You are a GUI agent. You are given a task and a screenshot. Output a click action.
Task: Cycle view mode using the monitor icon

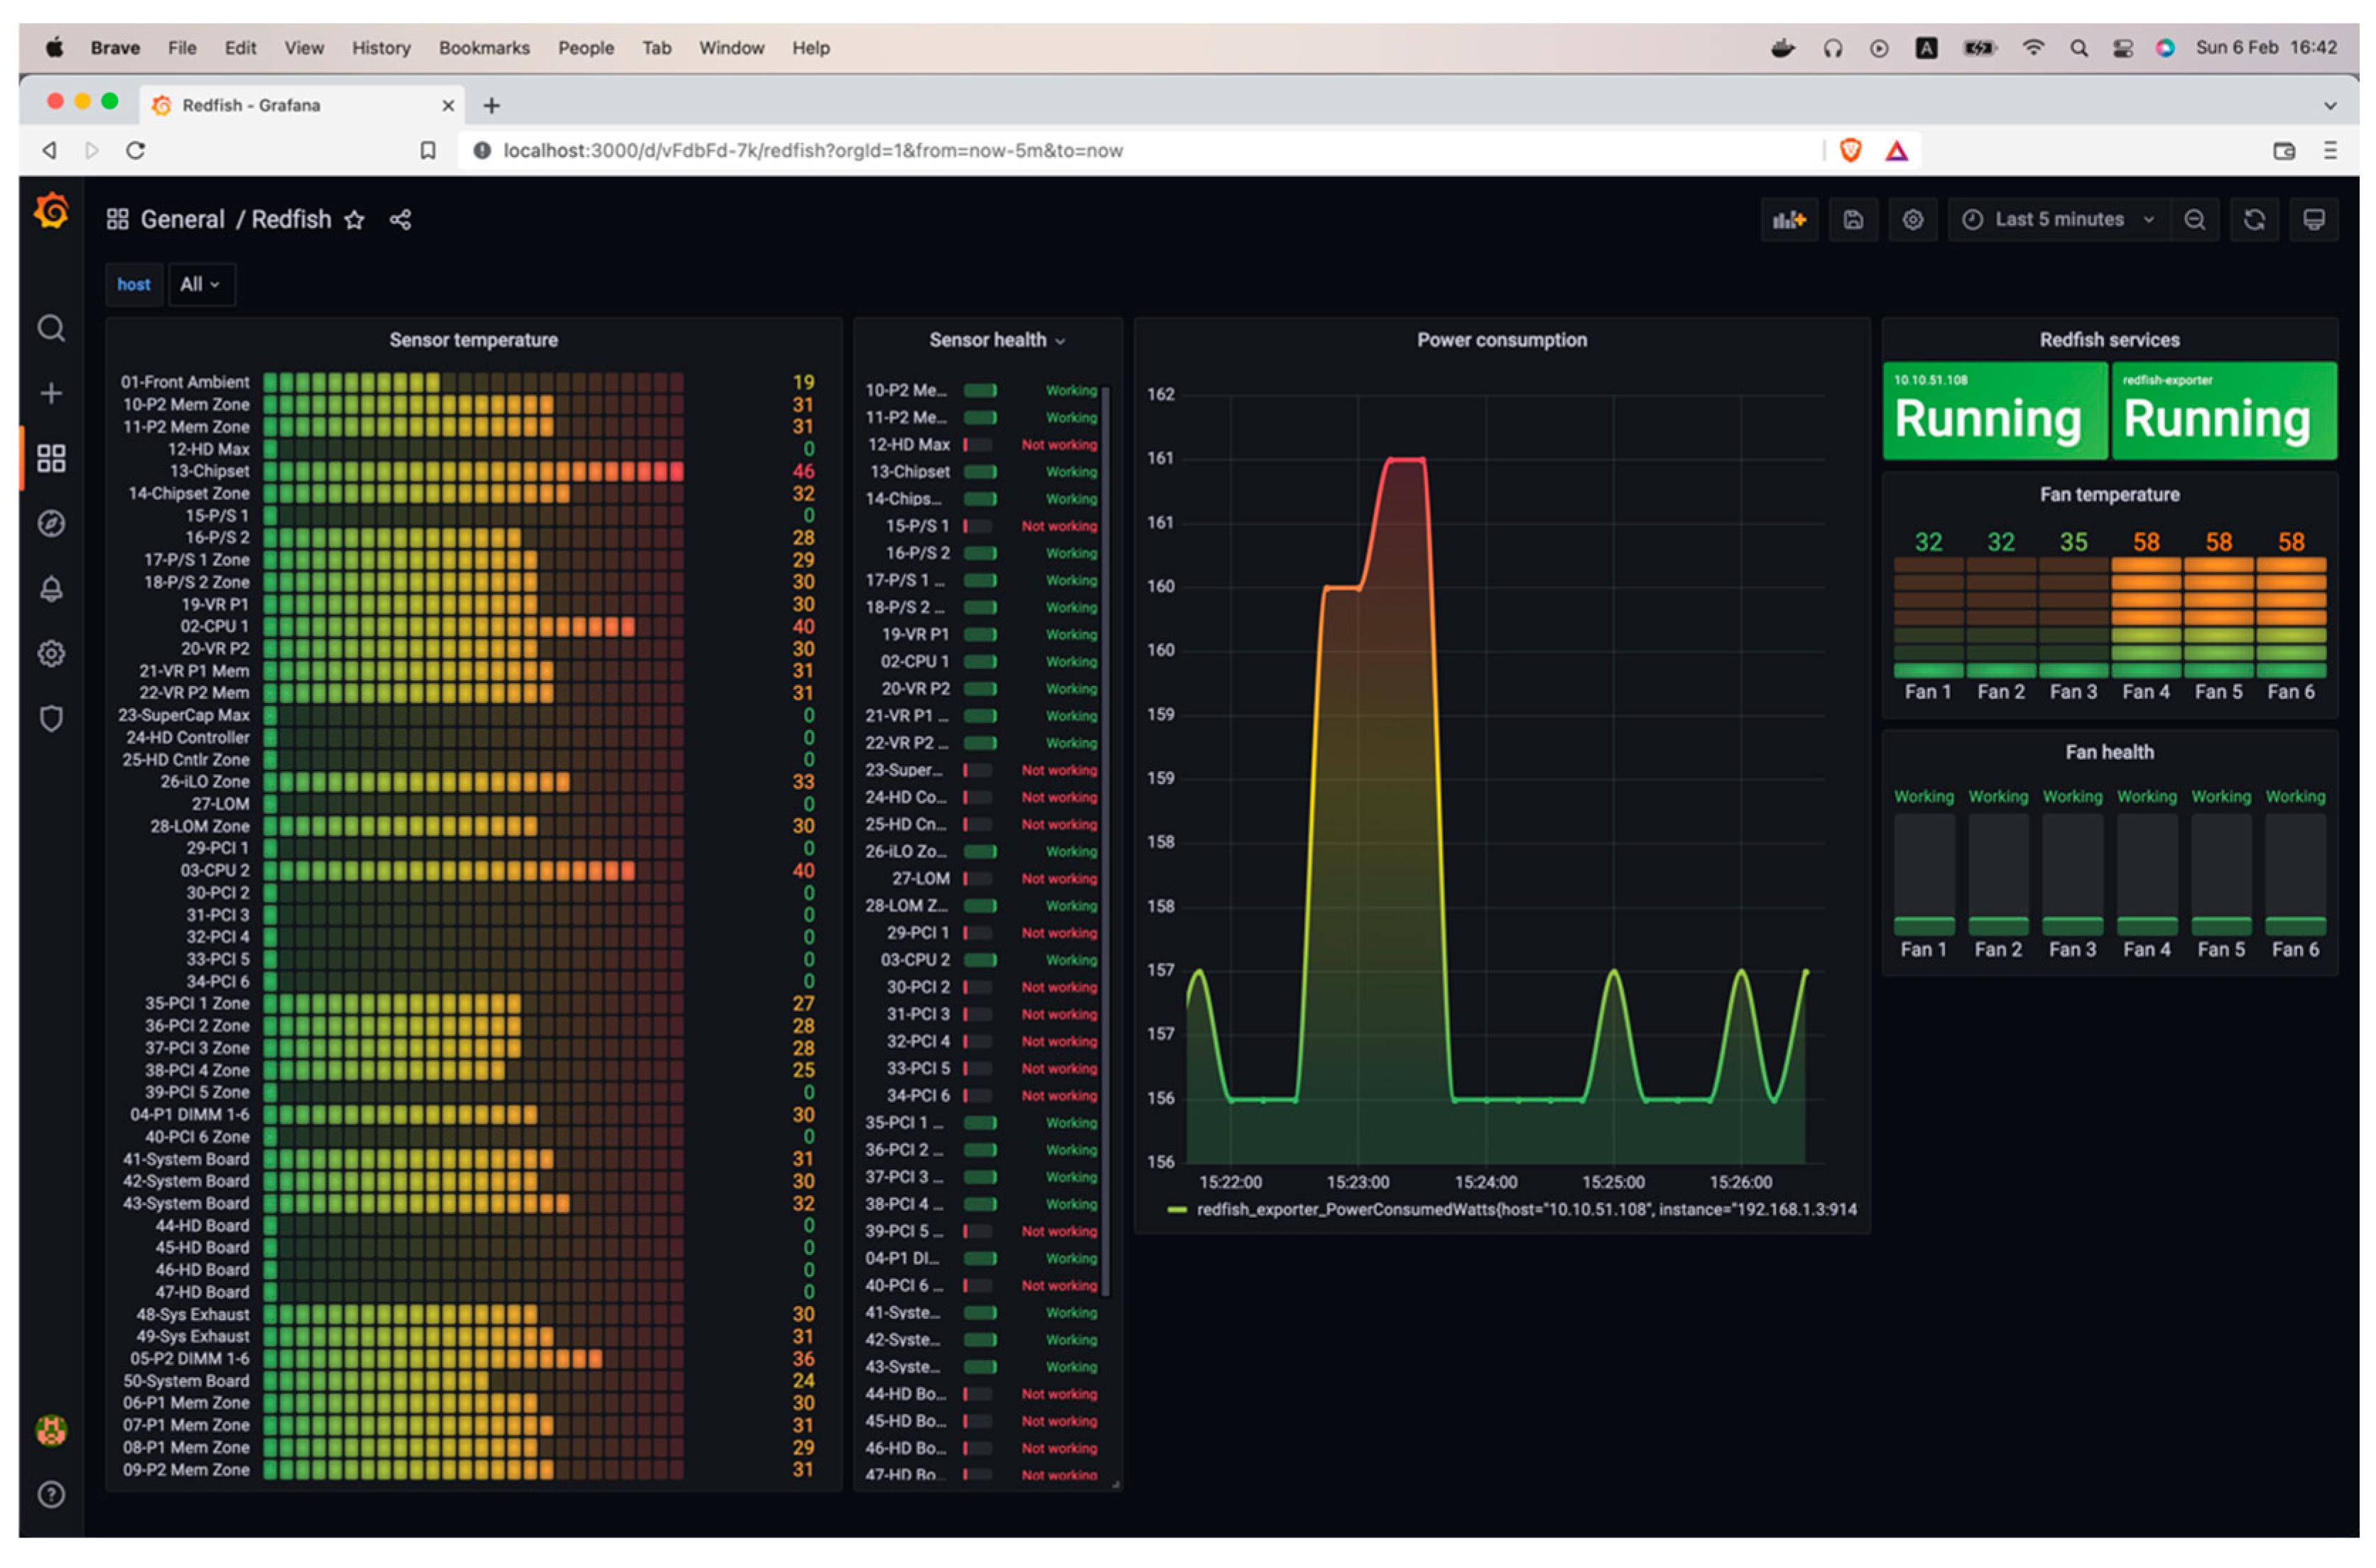(2313, 220)
